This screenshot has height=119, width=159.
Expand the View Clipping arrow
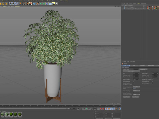coord(122,91)
